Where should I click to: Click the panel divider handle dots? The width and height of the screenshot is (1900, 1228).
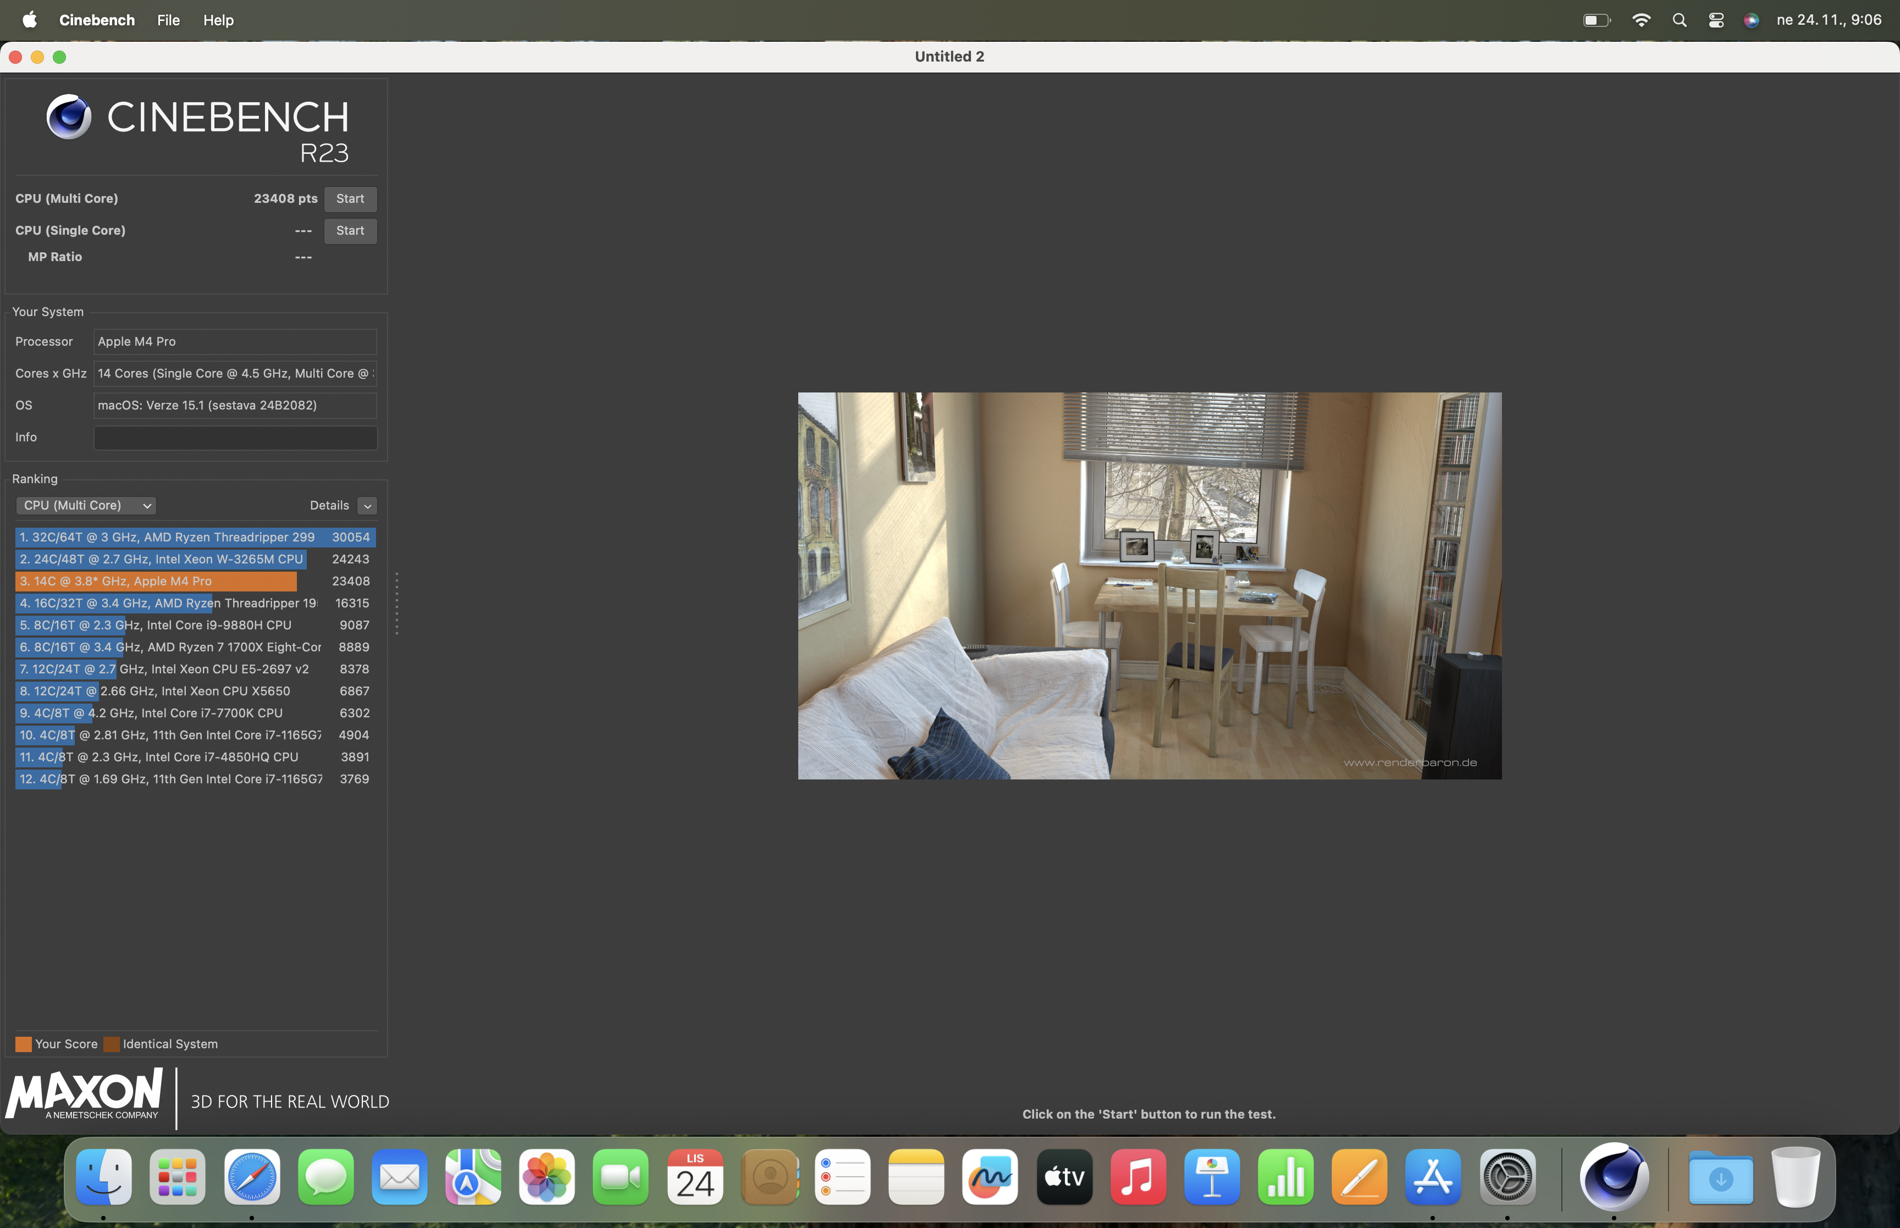[396, 604]
